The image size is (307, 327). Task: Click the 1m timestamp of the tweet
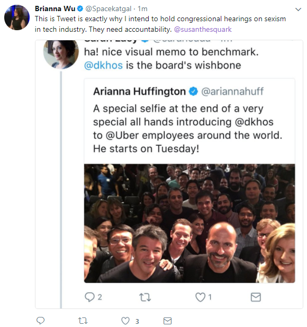[142, 9]
